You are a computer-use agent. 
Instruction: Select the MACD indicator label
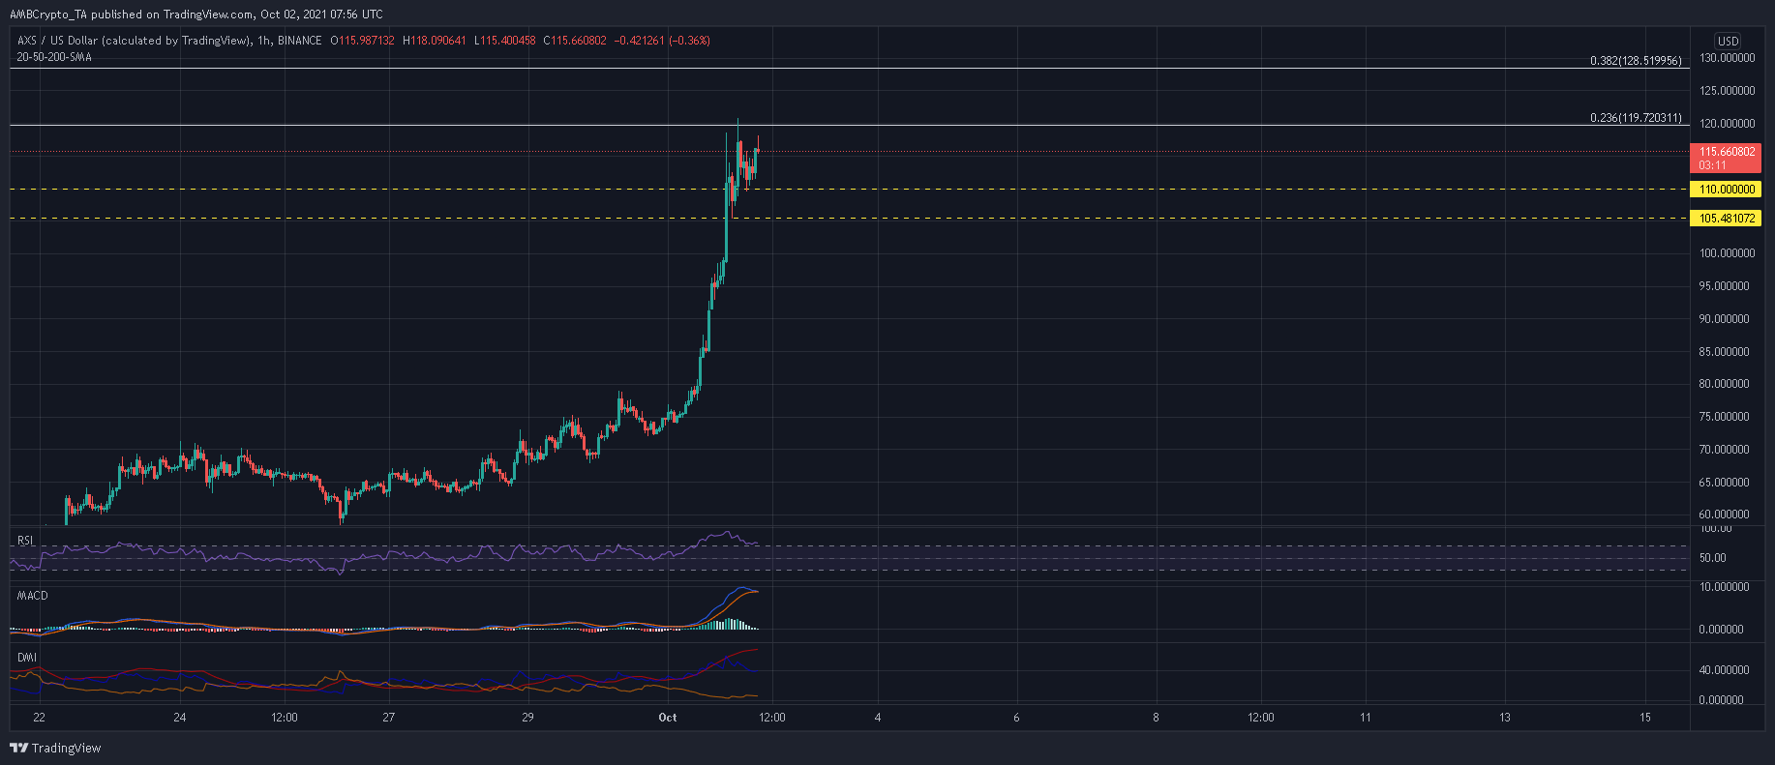[x=33, y=596]
